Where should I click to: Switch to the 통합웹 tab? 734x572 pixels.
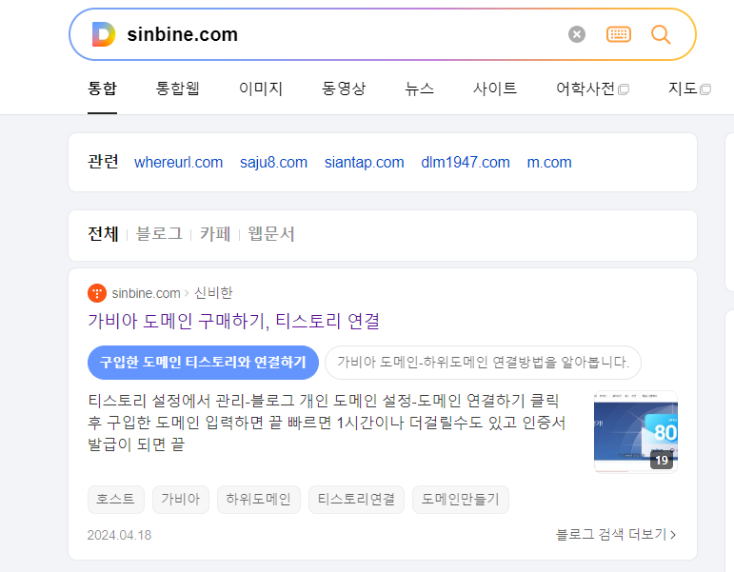click(x=177, y=89)
